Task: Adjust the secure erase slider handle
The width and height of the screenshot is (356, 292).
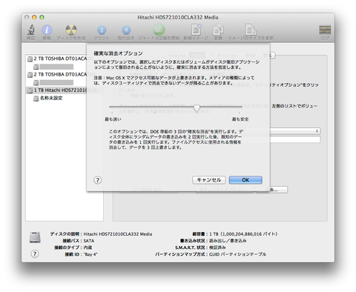Action: pyautogui.click(x=197, y=108)
